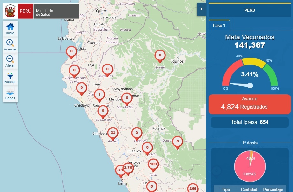Go to Inicio home view

[10, 29]
